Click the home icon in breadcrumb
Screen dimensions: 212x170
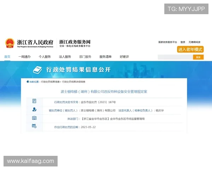pos(28,81)
